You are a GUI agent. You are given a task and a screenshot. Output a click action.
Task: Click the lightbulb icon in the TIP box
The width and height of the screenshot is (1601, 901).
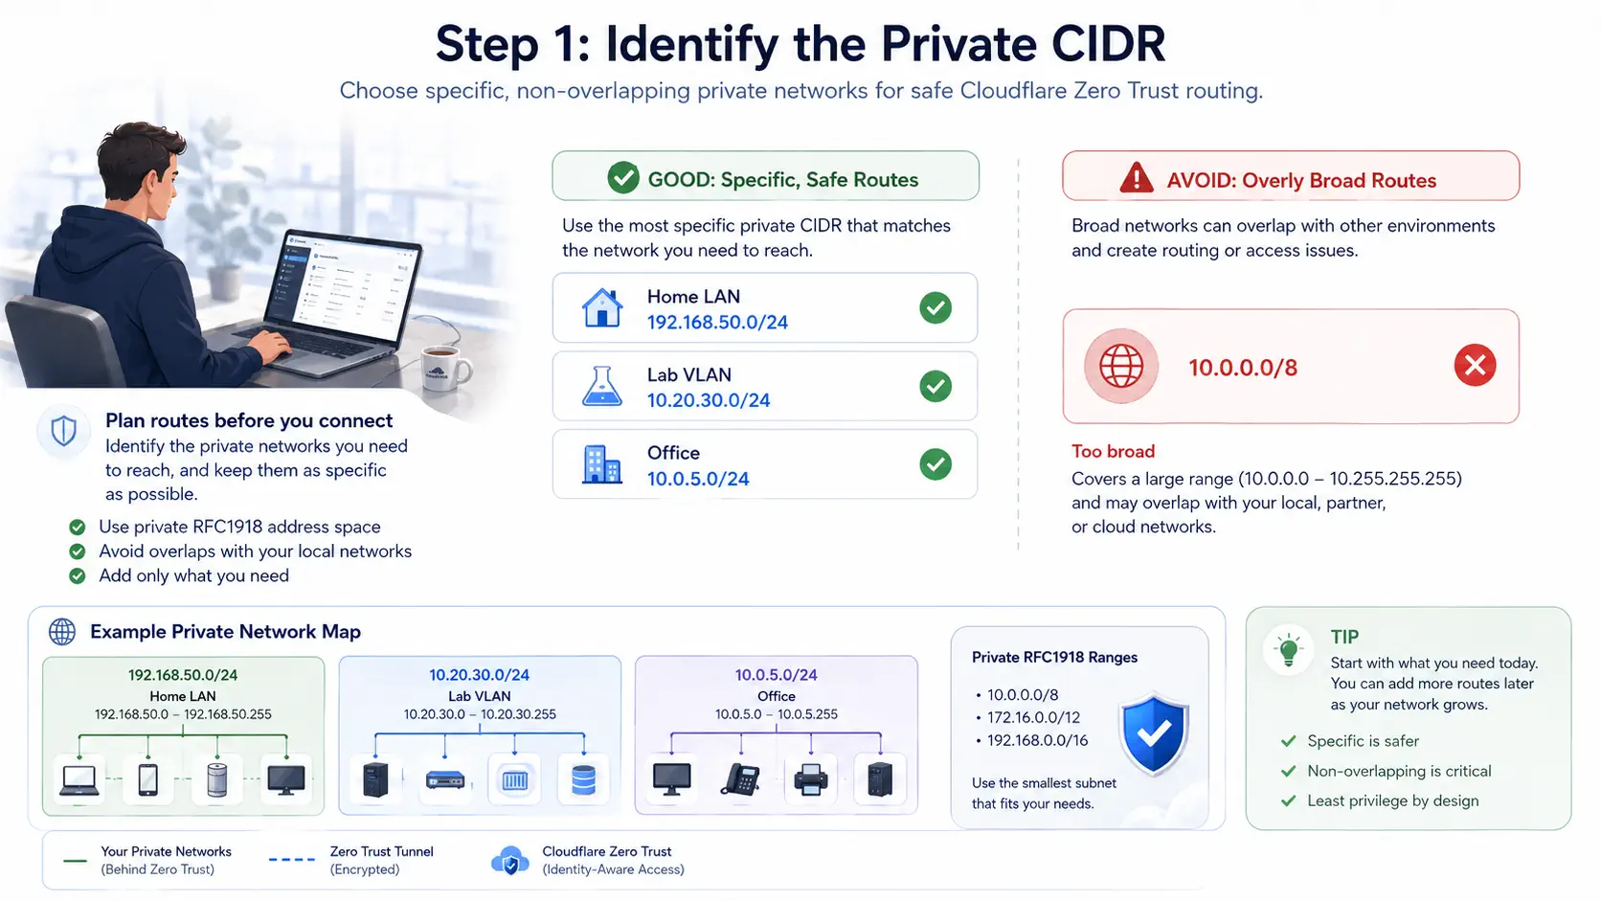1289,651
